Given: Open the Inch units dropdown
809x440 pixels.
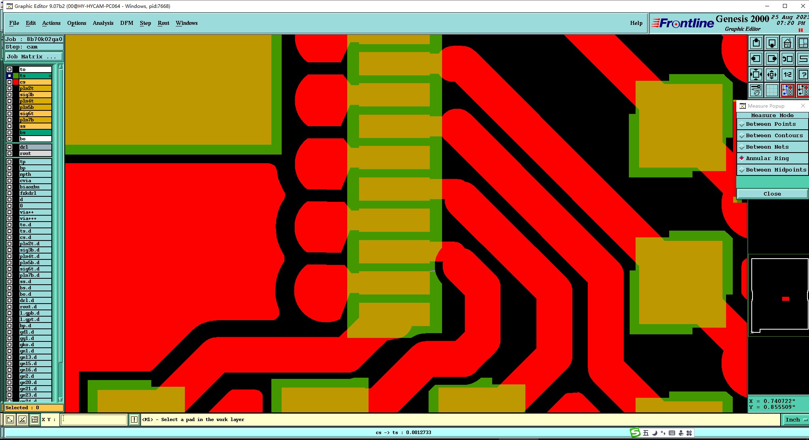Looking at the screenshot, I should tap(795, 420).
